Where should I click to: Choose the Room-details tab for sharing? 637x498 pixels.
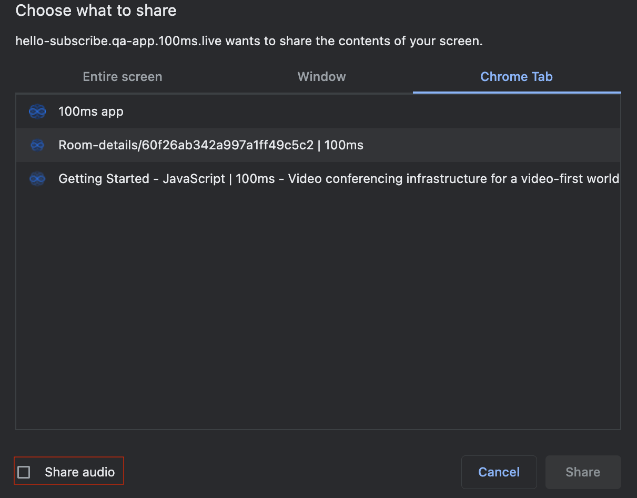click(210, 145)
